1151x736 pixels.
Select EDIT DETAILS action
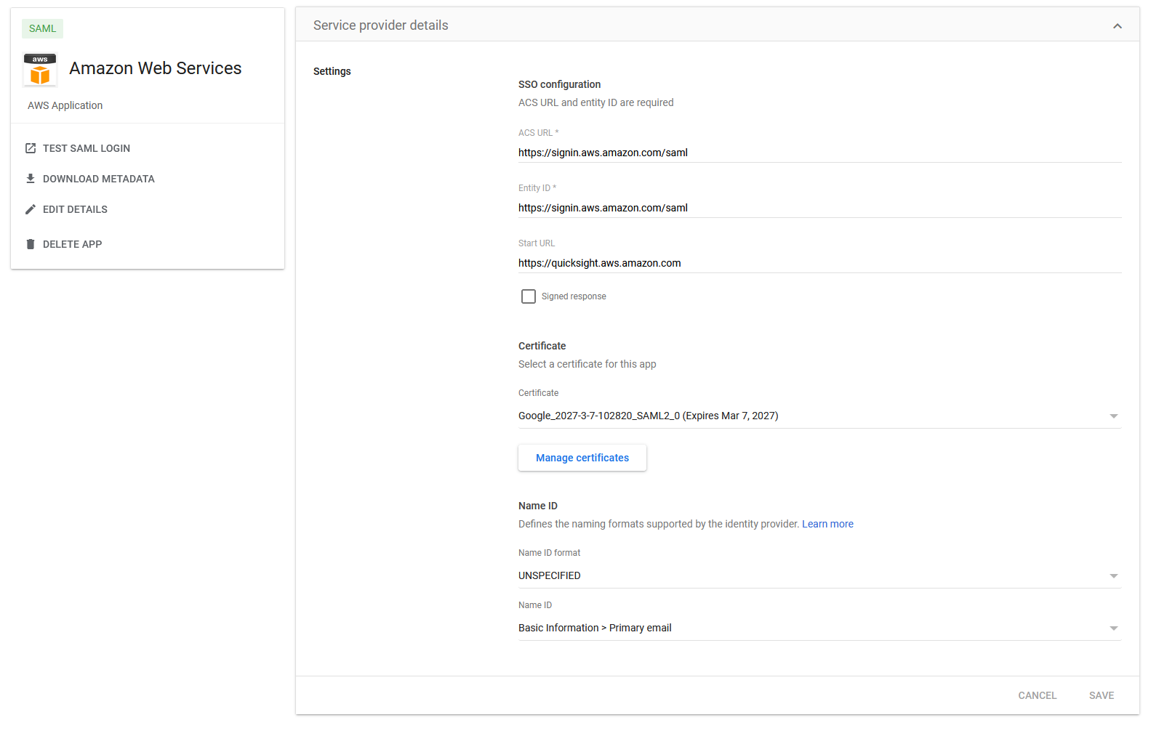75,209
